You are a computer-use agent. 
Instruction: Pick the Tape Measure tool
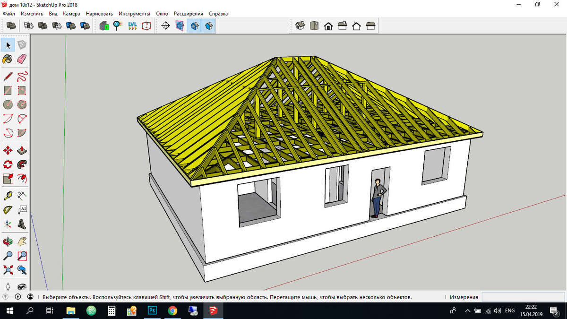point(8,195)
